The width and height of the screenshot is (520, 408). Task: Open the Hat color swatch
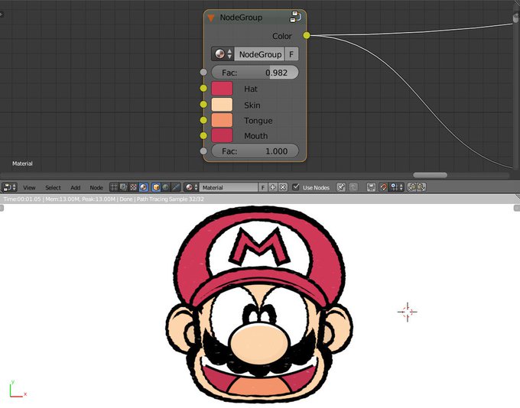222,89
